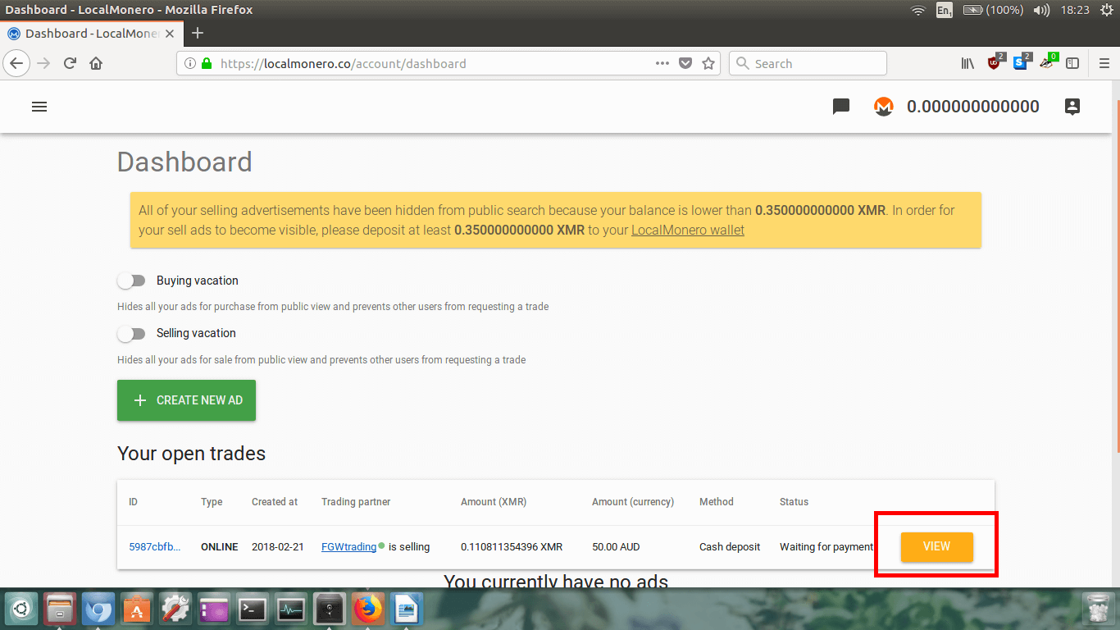Close the Dashboard - LocalMonero tab
The width and height of the screenshot is (1120, 630).
171,34
